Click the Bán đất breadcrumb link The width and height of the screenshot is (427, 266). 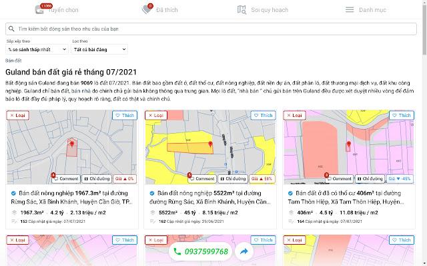pyautogui.click(x=14, y=61)
